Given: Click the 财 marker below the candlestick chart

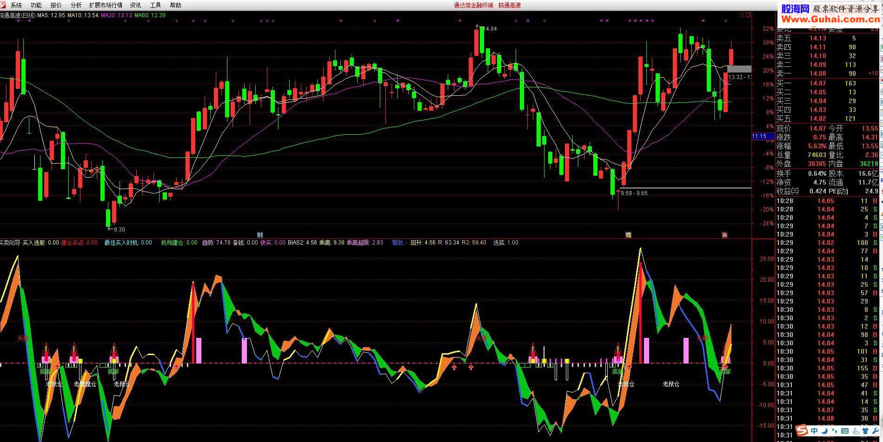Looking at the screenshot, I should 260,235.
